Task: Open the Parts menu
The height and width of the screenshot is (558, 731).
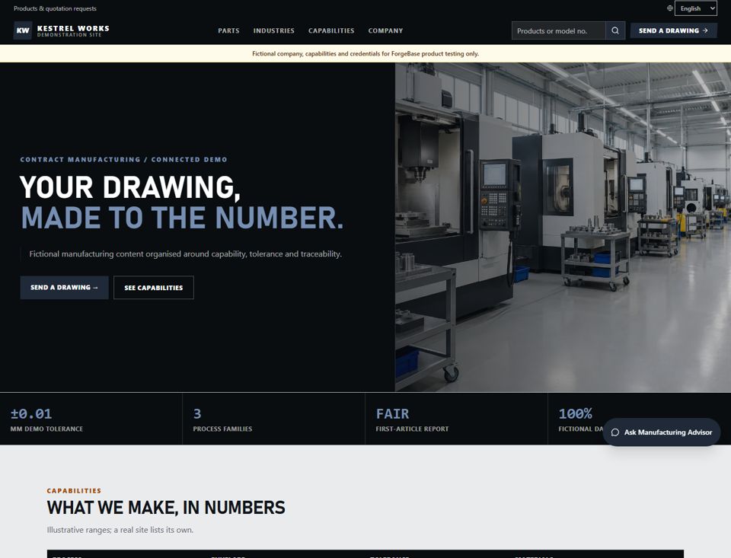Action: tap(228, 30)
